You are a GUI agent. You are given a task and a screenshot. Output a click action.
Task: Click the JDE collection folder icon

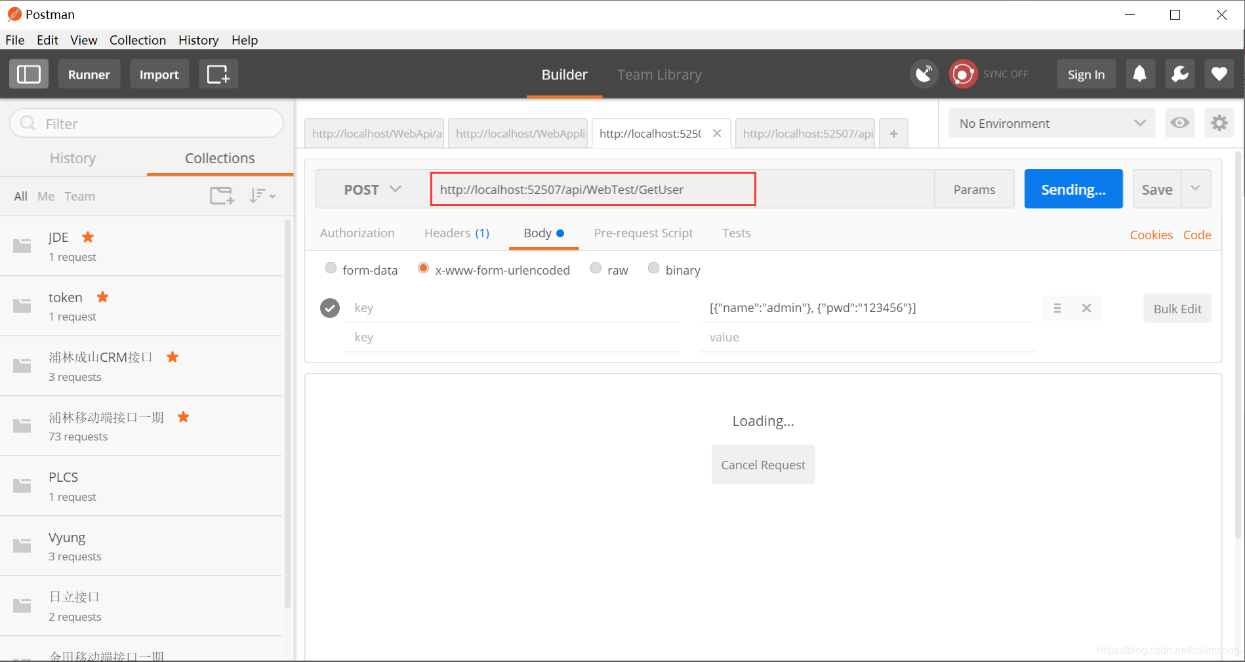click(x=22, y=246)
